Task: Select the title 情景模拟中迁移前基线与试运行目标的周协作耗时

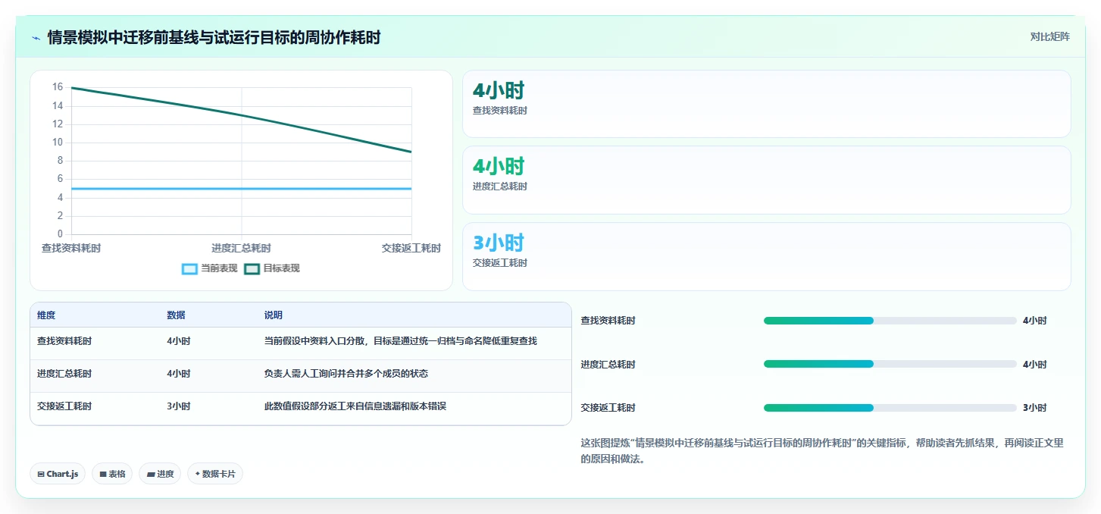Action: (214, 37)
